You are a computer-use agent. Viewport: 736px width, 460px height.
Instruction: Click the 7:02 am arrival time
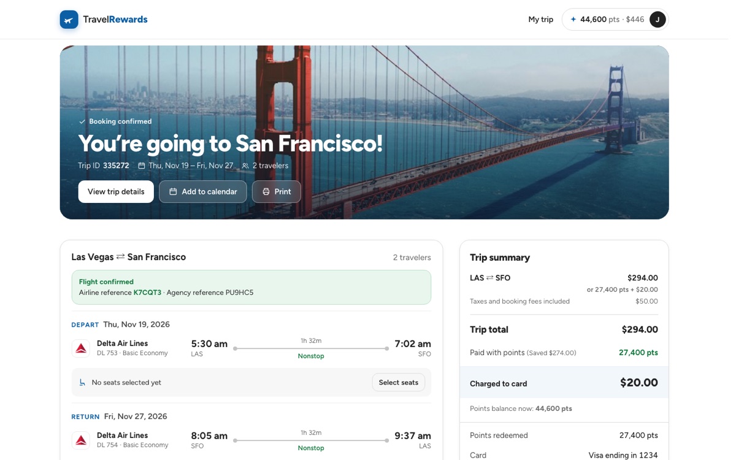pyautogui.click(x=413, y=343)
